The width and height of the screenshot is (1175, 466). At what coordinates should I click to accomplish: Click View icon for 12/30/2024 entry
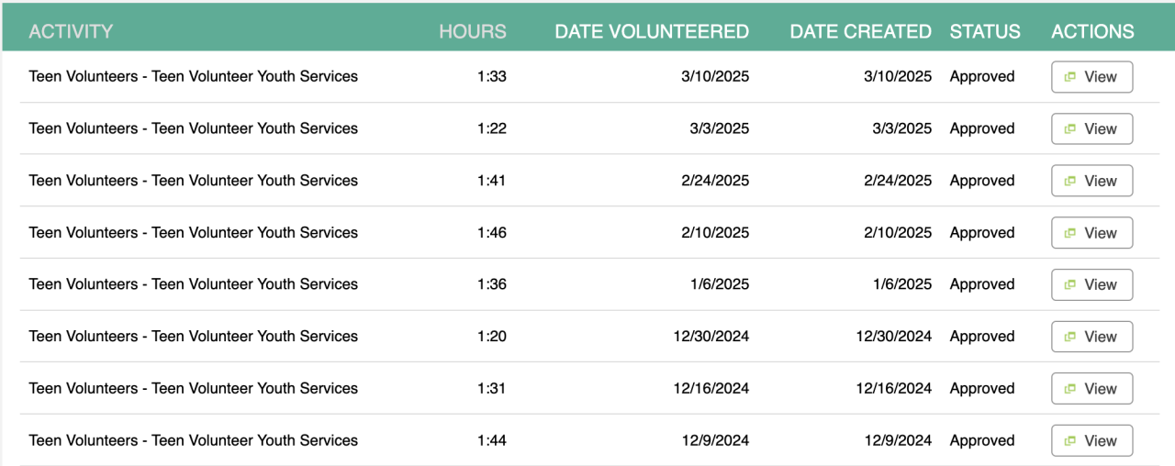[1069, 337]
